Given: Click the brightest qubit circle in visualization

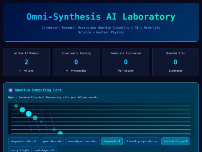Looking at the screenshot, I should point(29,114).
